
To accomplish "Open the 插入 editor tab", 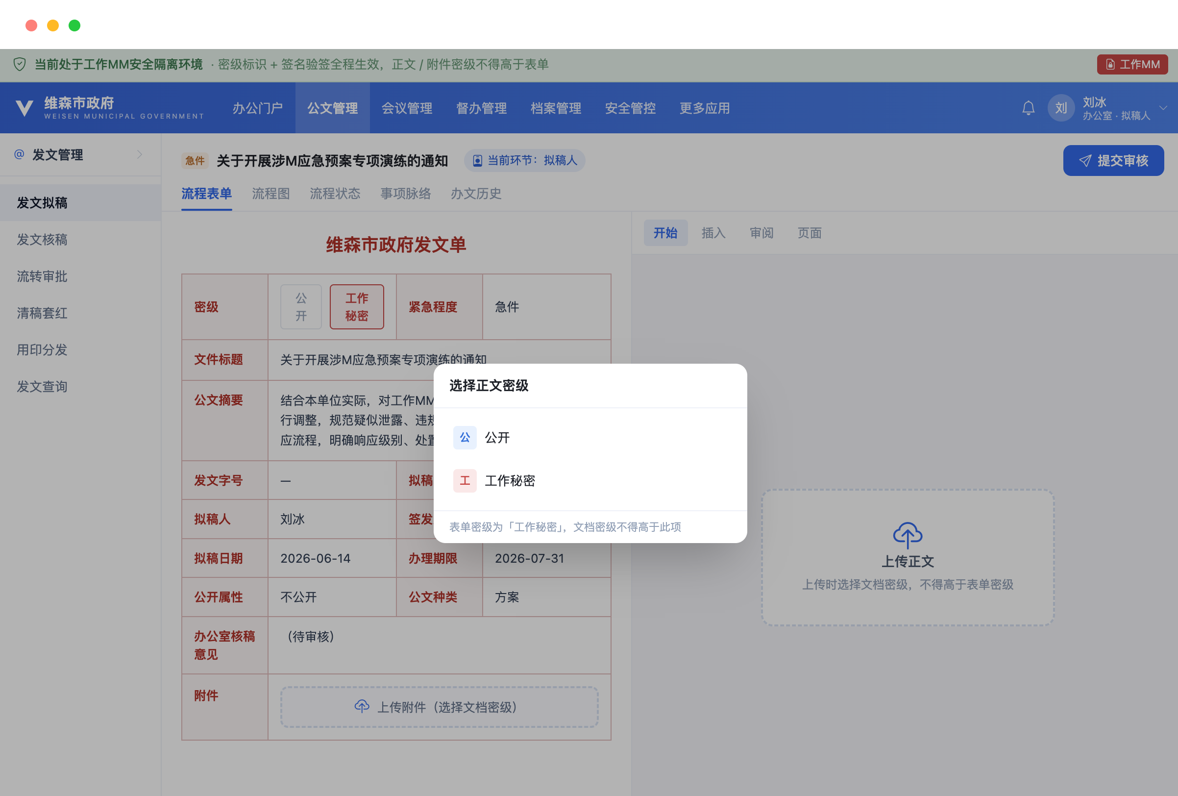I will tap(713, 233).
